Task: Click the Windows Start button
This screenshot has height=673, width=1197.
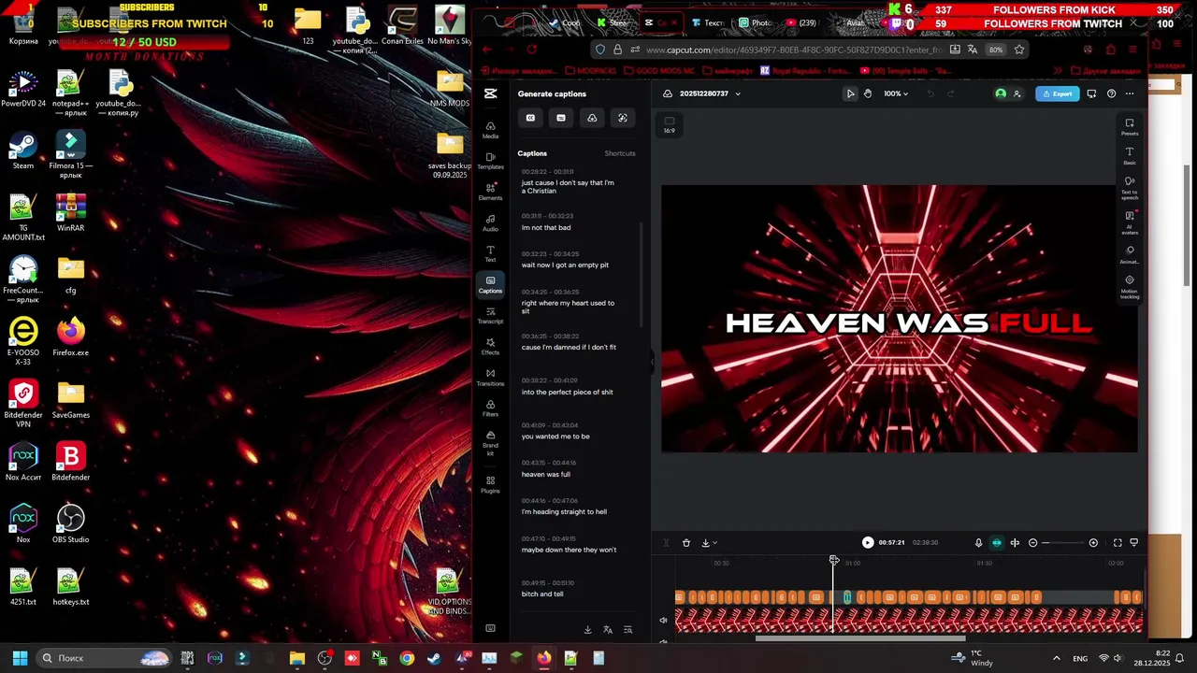Action: pyautogui.click(x=20, y=658)
